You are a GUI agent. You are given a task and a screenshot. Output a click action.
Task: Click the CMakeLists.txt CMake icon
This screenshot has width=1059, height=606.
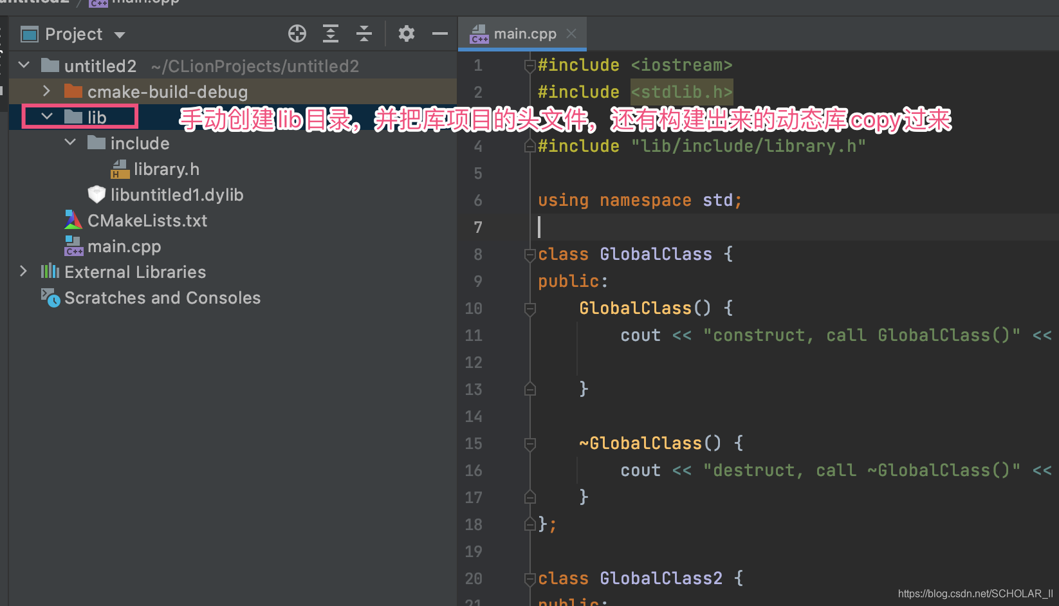(73, 220)
